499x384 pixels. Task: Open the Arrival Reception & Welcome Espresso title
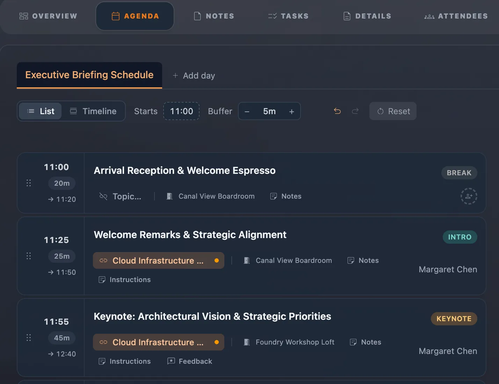[185, 170]
